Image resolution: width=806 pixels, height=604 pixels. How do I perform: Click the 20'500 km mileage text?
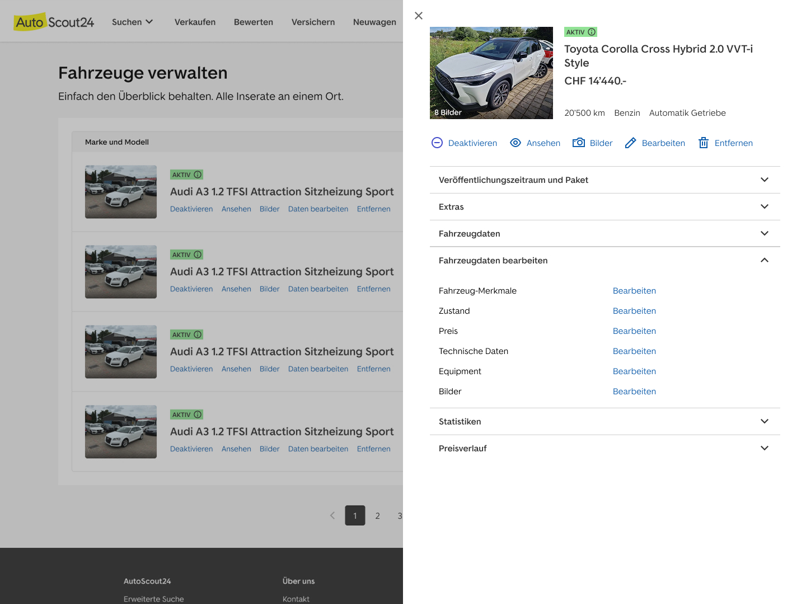tap(584, 113)
